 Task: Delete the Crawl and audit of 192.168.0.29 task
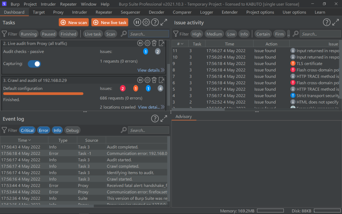point(154,80)
